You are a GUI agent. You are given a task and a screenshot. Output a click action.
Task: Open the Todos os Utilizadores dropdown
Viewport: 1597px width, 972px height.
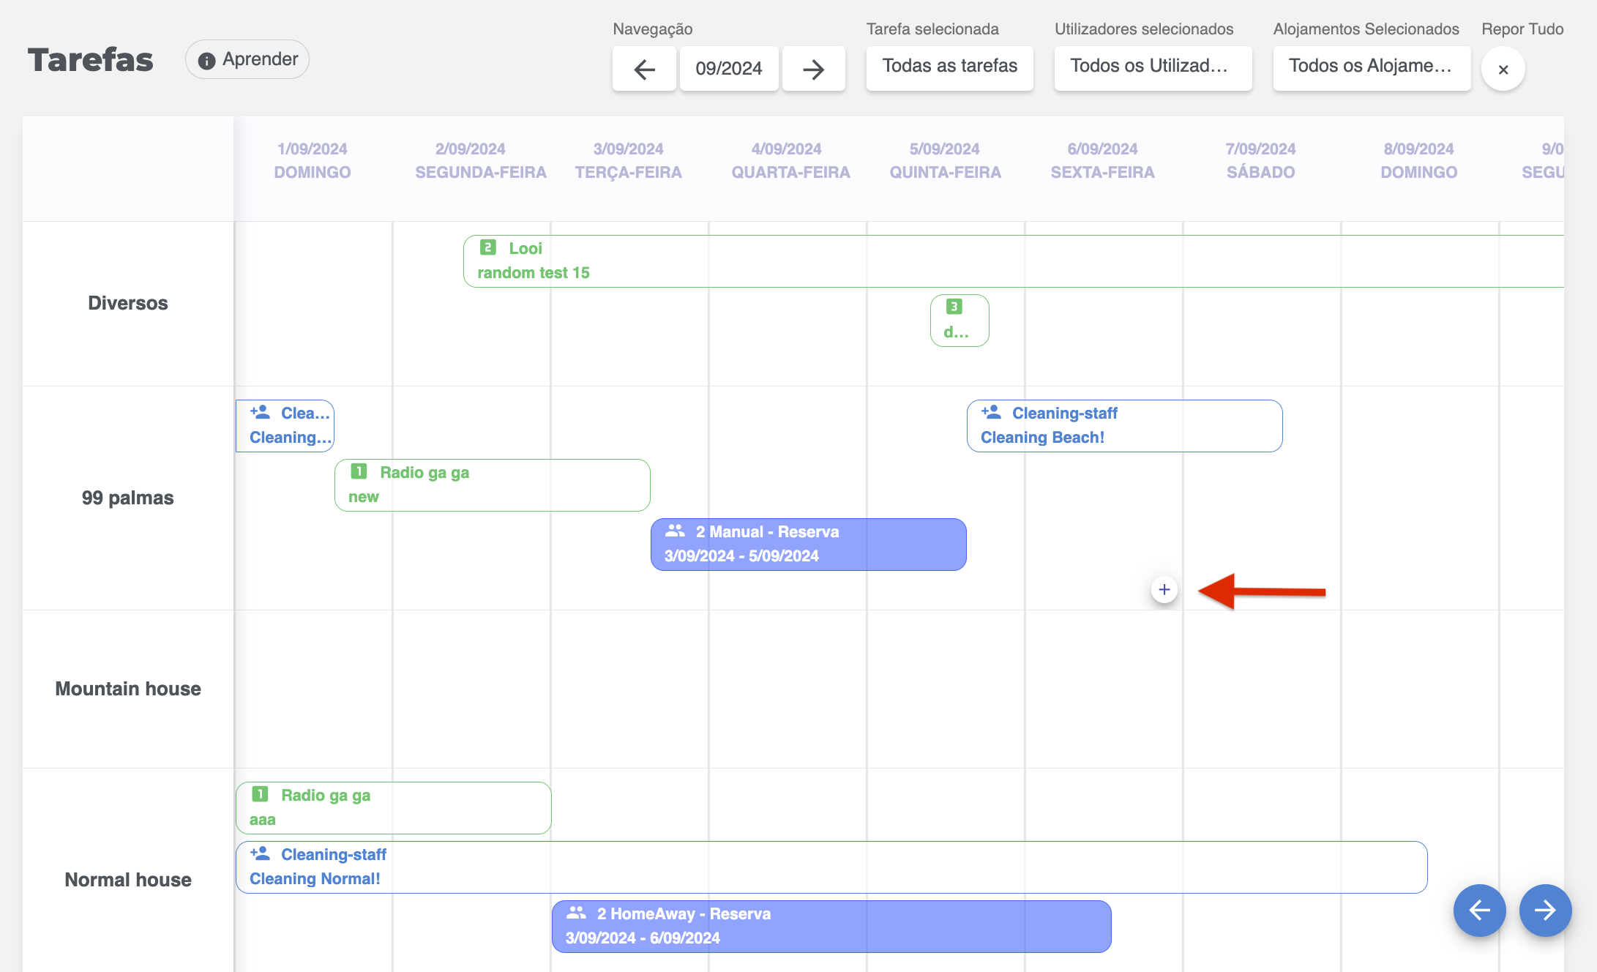coord(1152,67)
